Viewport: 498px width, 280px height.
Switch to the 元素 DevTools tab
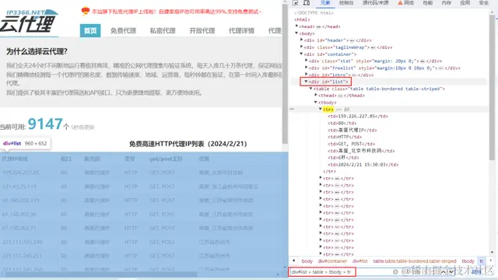click(x=325, y=3)
